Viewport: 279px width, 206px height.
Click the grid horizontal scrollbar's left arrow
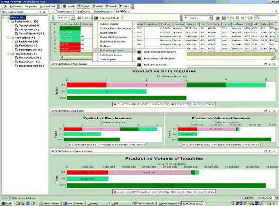(61, 58)
